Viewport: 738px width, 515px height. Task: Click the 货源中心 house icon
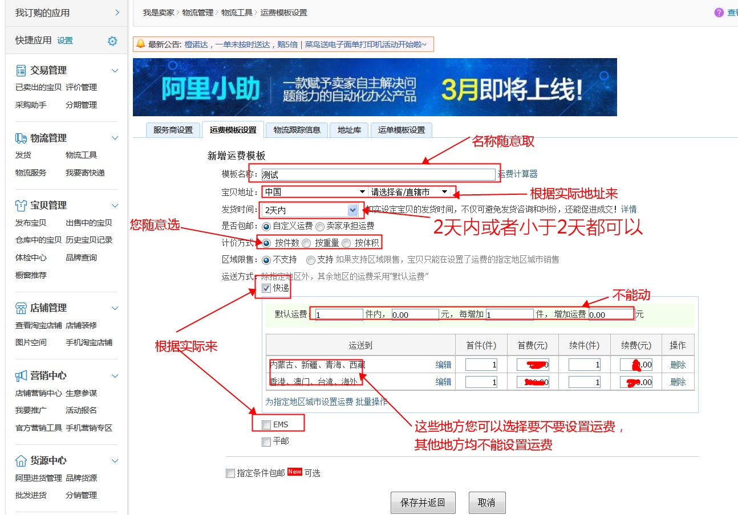pyautogui.click(x=21, y=461)
